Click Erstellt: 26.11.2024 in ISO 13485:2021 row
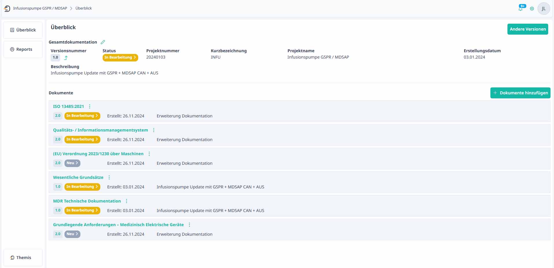 click(126, 116)
